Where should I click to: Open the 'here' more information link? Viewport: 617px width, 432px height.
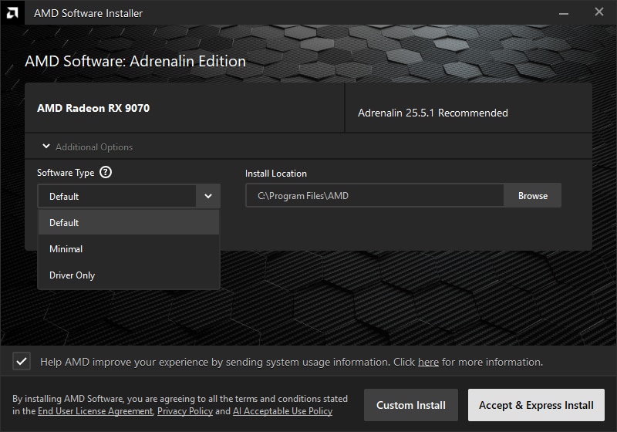[428, 362]
